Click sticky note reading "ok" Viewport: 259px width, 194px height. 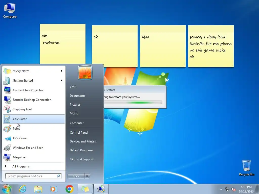115,46
